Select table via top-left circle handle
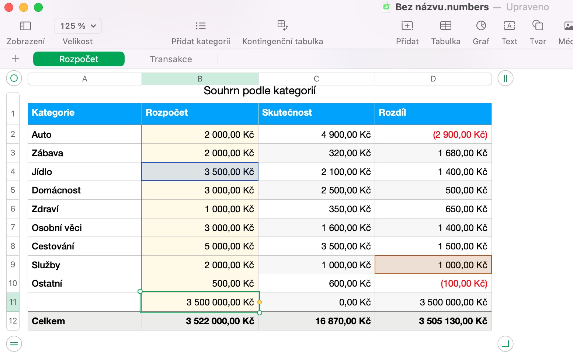The height and width of the screenshot is (364, 573). click(x=14, y=78)
